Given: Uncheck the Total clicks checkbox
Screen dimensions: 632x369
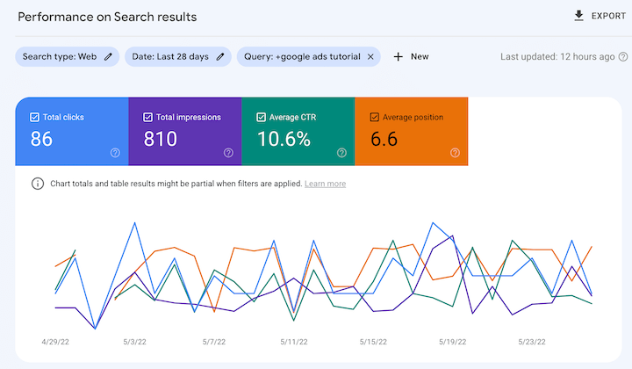Looking at the screenshot, I should [34, 117].
